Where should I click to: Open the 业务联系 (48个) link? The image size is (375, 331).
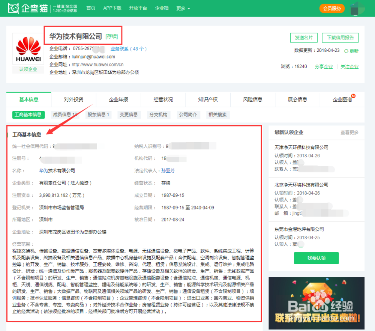click(128, 49)
